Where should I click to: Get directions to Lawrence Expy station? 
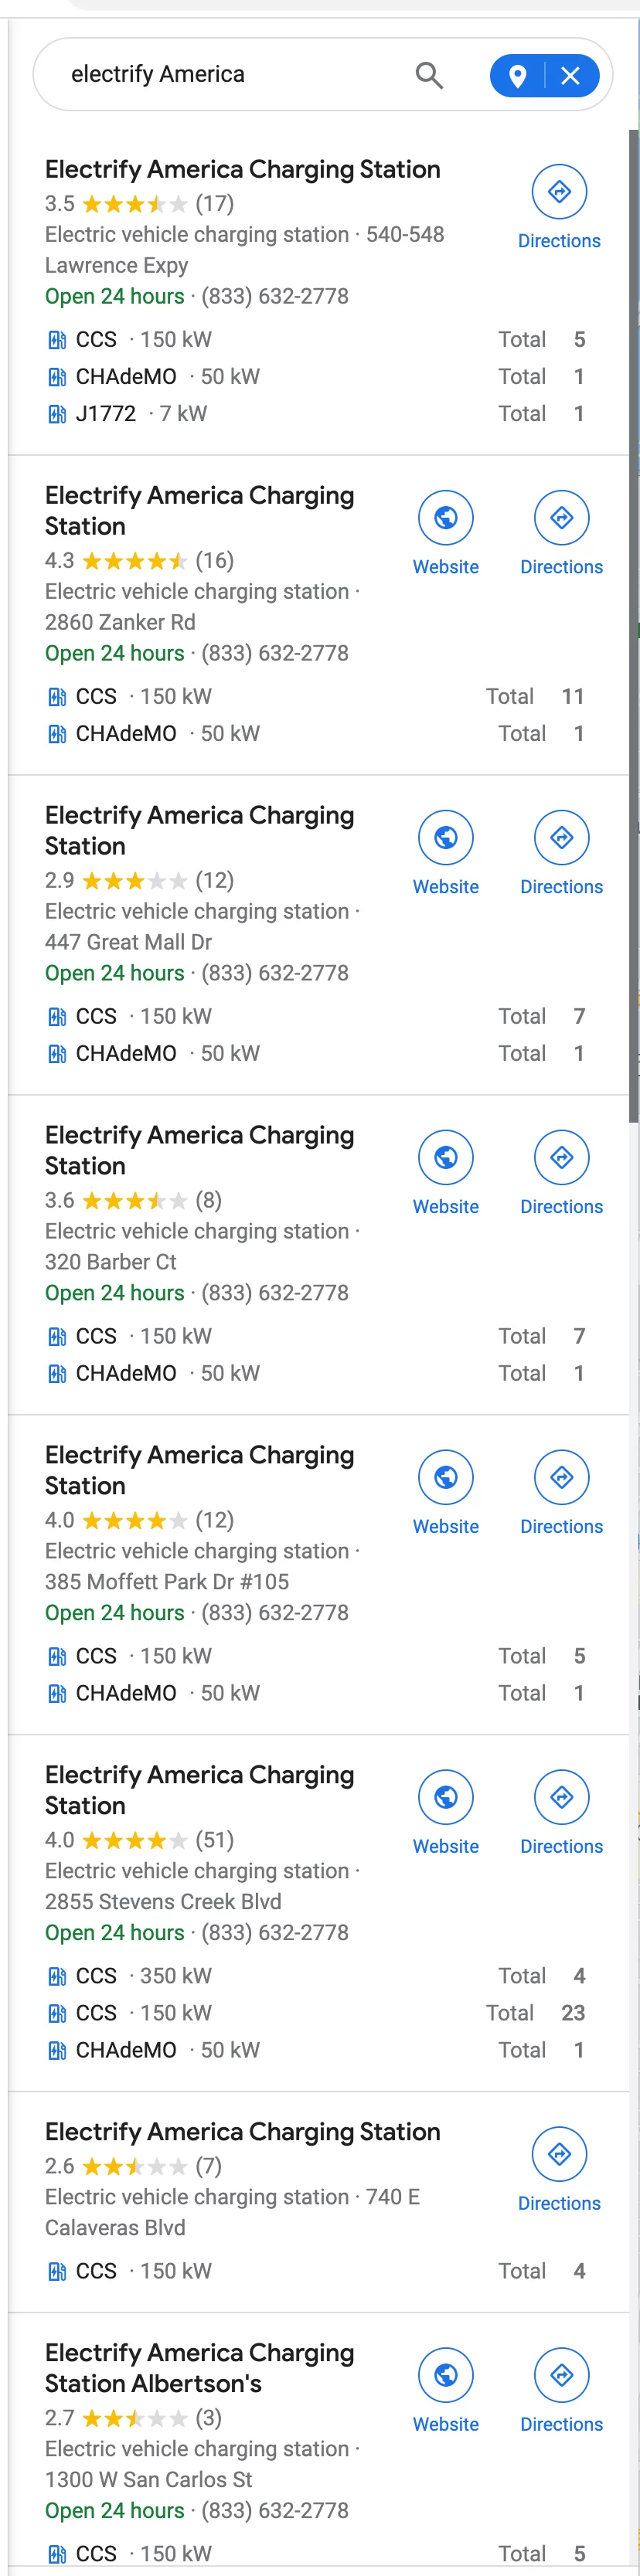559,208
